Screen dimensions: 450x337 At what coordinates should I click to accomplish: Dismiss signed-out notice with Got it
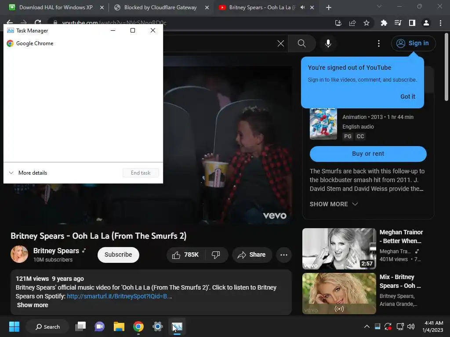coord(408,97)
